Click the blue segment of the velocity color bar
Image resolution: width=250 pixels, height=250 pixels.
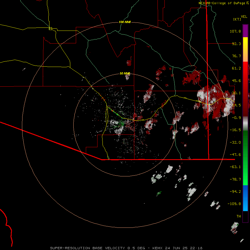[245, 198]
